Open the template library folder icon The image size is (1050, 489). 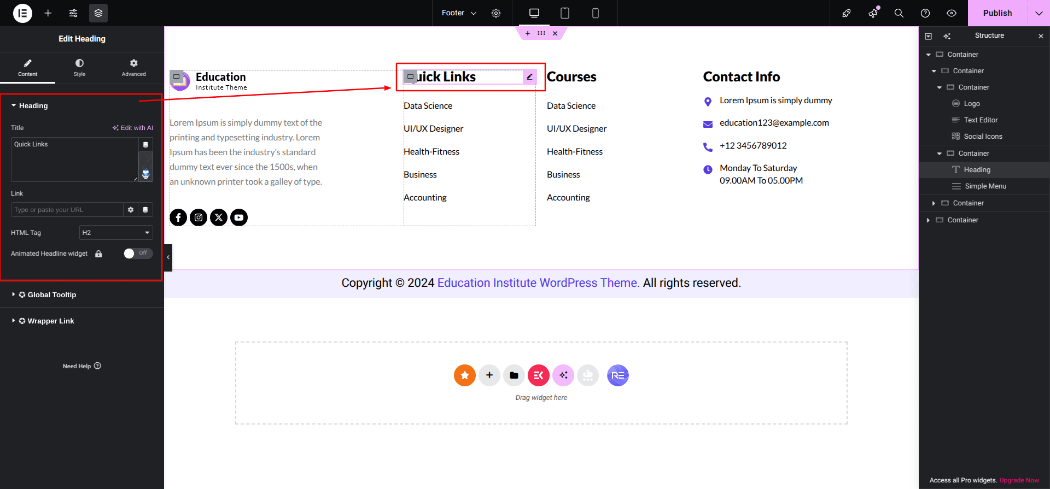pos(514,375)
